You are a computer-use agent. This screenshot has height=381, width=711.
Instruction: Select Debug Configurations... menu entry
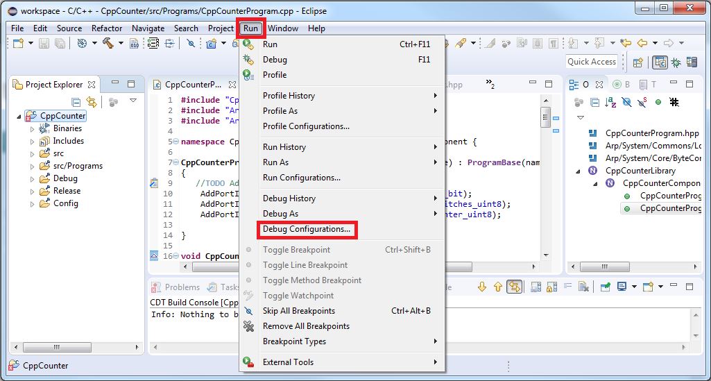(307, 229)
